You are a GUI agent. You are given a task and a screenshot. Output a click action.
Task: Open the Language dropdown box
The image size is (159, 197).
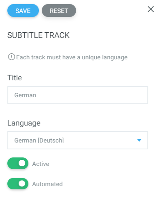pos(78,140)
